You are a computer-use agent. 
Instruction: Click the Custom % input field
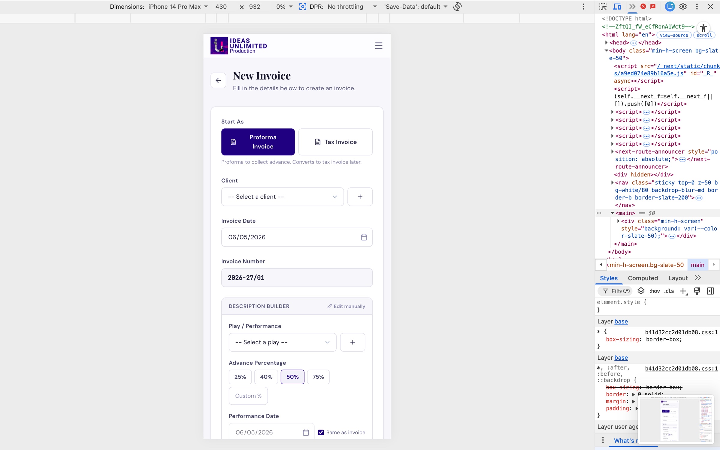pos(248,396)
